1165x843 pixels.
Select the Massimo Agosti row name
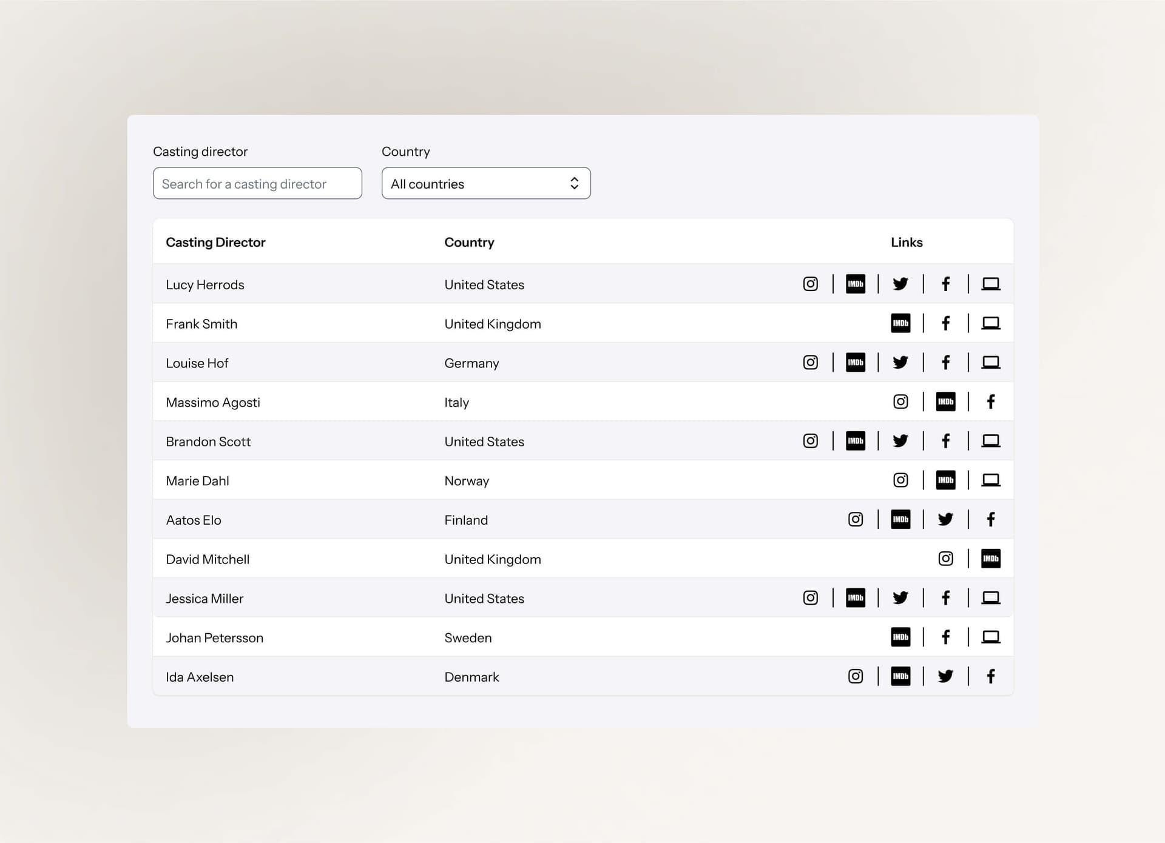pyautogui.click(x=213, y=403)
